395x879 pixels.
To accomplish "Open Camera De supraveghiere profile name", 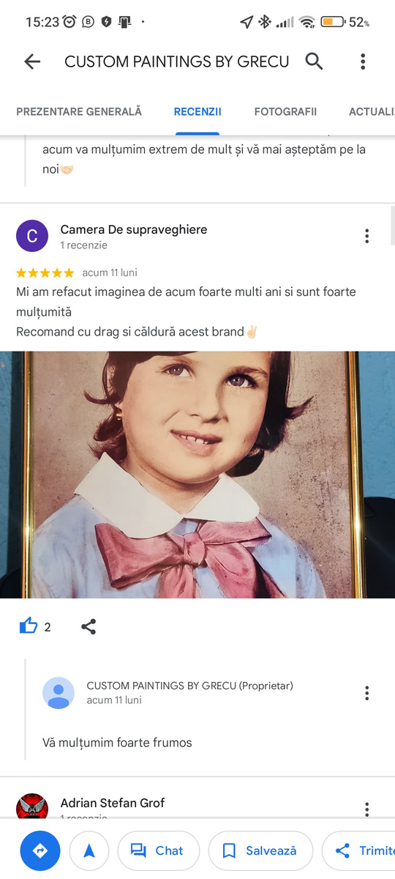I will [x=134, y=229].
